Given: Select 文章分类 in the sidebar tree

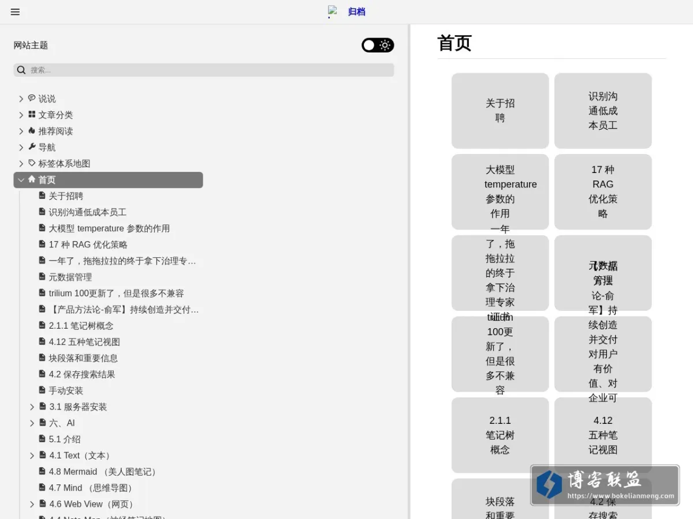Looking at the screenshot, I should click(55, 115).
